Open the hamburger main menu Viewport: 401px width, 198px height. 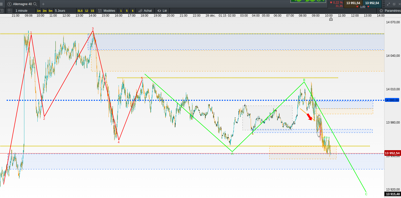(2, 4)
